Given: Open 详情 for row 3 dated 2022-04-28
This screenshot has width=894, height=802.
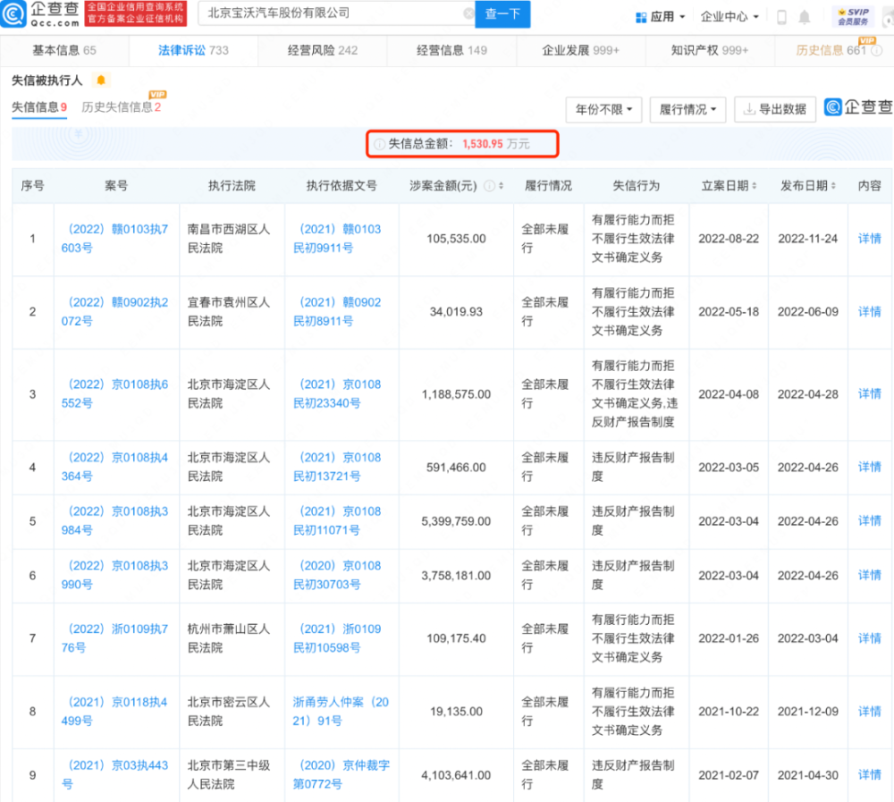Looking at the screenshot, I should pyautogui.click(x=870, y=393).
